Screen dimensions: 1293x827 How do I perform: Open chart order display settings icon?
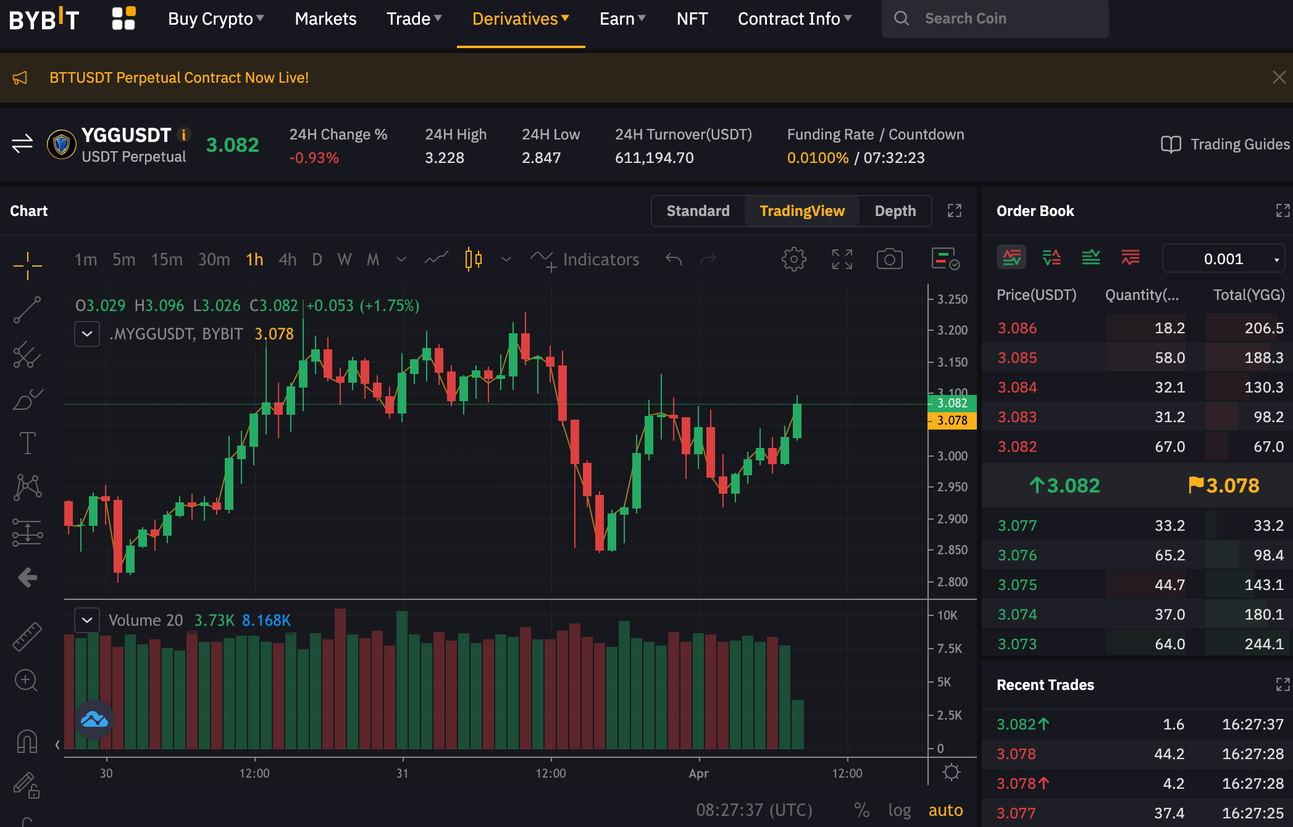pyautogui.click(x=945, y=259)
